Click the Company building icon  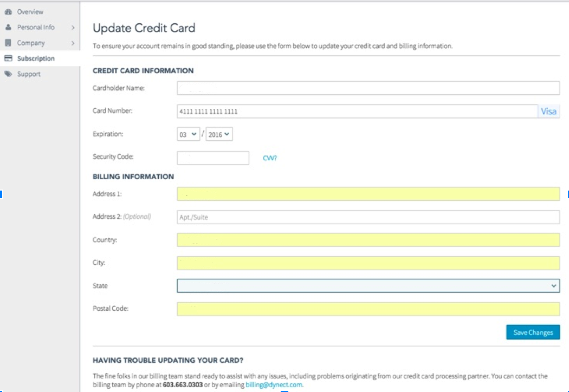tap(8, 43)
